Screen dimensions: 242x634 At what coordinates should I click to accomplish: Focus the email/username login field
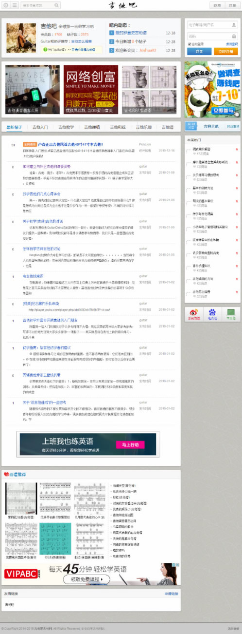(x=212, y=25)
